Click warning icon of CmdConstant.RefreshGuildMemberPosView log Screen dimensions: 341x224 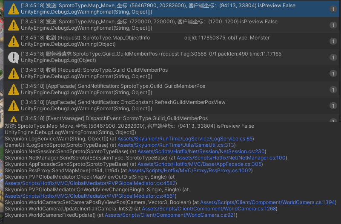[x=14, y=106]
